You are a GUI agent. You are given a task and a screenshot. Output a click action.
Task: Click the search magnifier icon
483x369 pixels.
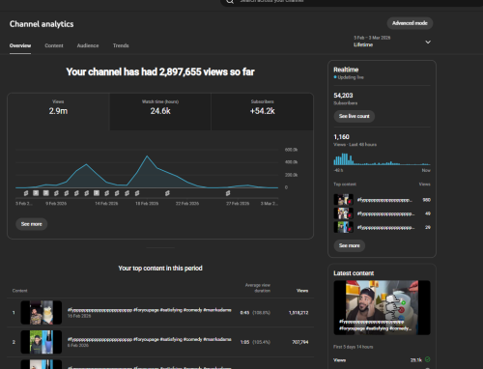[x=230, y=2]
